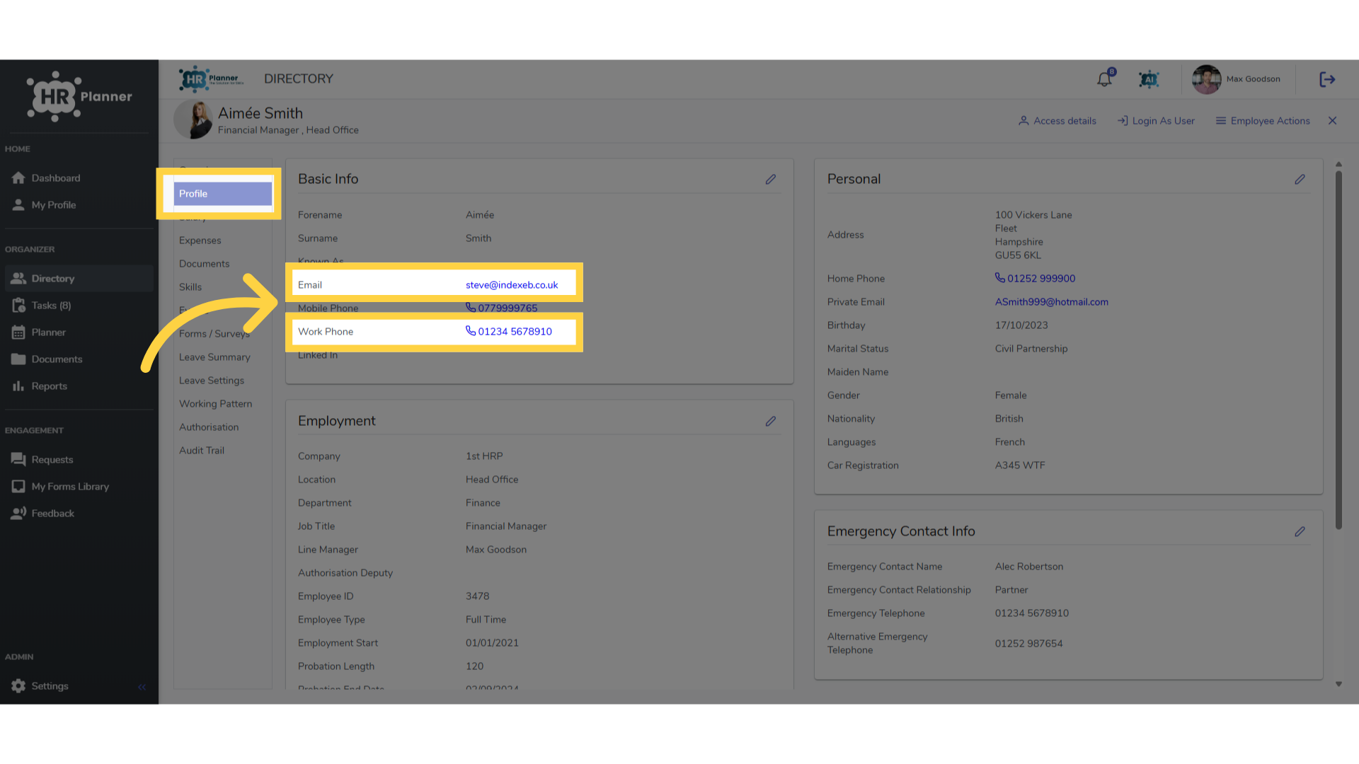Click Max Goodson avatar picture
The image size is (1359, 764).
(1207, 79)
